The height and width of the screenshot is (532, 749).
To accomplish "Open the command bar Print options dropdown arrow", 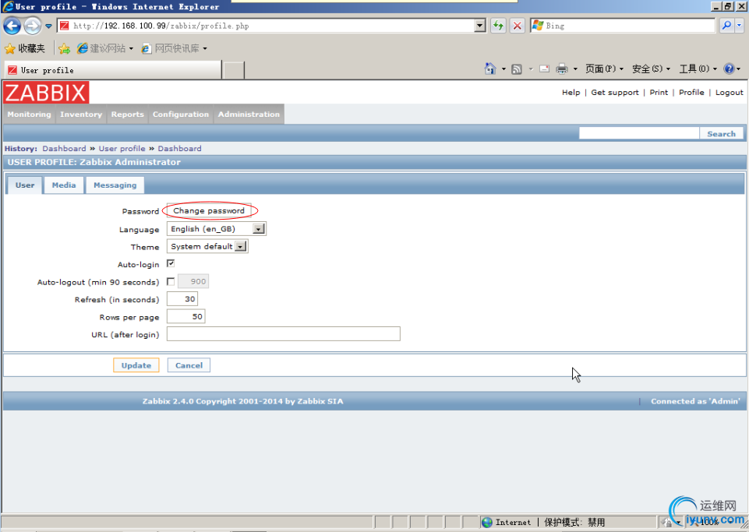I will pyautogui.click(x=575, y=69).
